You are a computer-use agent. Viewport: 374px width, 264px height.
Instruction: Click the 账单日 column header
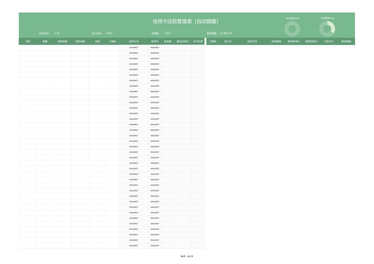pos(155,41)
